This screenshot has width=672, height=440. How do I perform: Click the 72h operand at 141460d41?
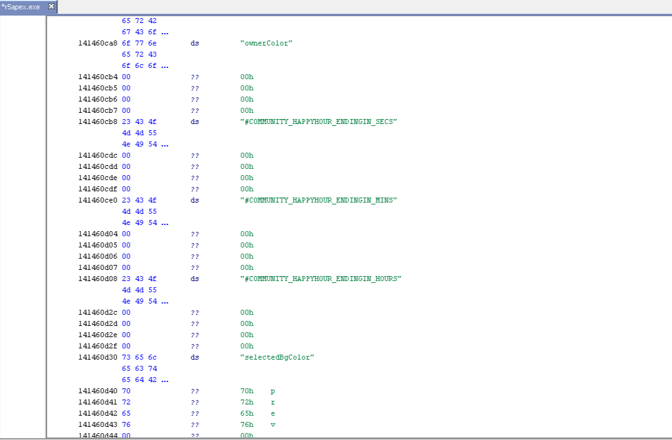[x=247, y=403]
